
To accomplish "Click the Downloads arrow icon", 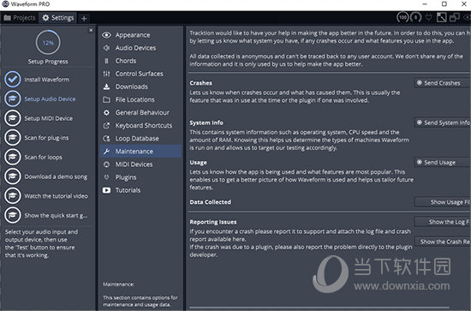I will coord(106,87).
